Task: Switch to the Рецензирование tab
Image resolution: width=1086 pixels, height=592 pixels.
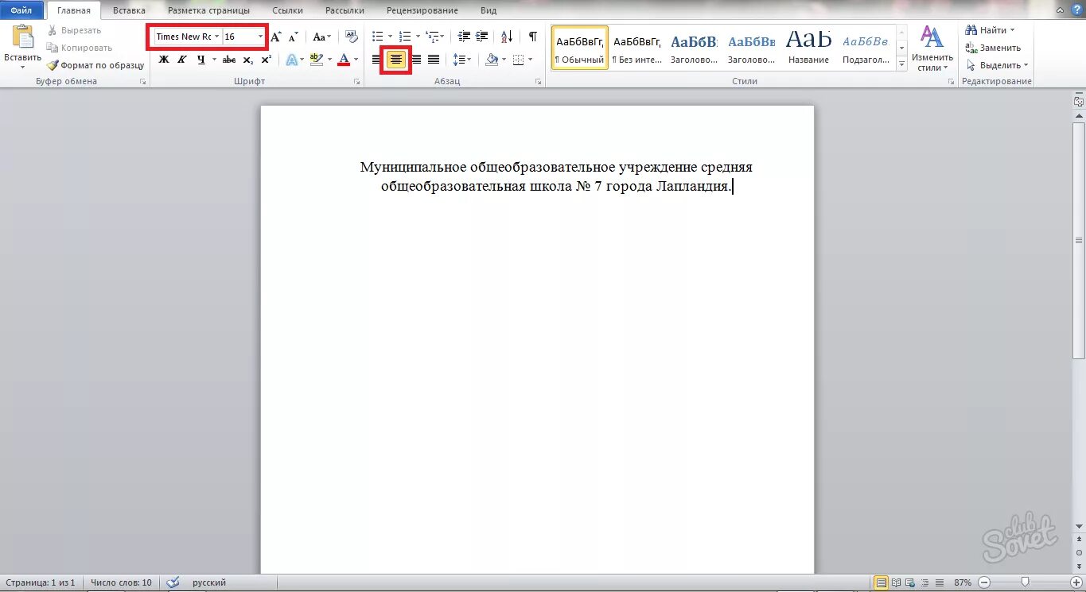Action: click(x=422, y=10)
